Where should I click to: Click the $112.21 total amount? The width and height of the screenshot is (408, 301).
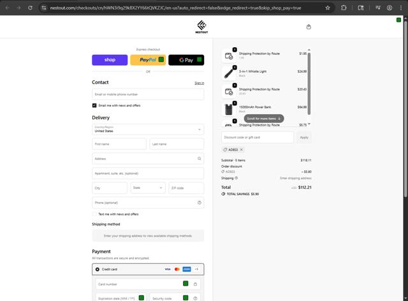pyautogui.click(x=305, y=187)
